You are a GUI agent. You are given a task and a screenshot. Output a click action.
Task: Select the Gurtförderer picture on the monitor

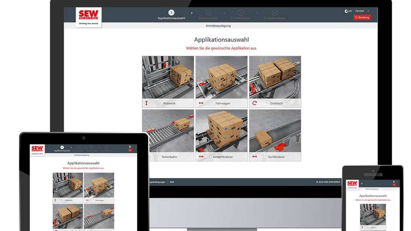(275, 131)
